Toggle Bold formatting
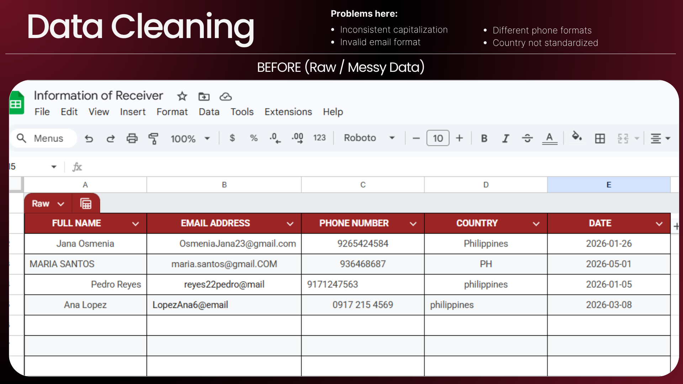 coord(484,138)
